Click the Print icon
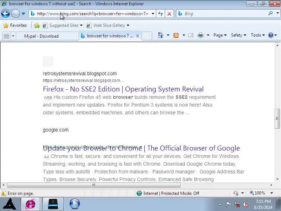The image size is (281, 211). coord(200,36)
